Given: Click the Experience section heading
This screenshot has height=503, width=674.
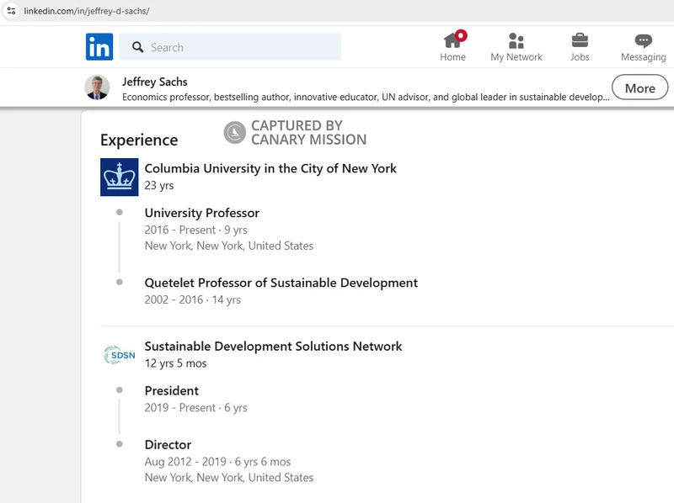Looking at the screenshot, I should point(139,140).
